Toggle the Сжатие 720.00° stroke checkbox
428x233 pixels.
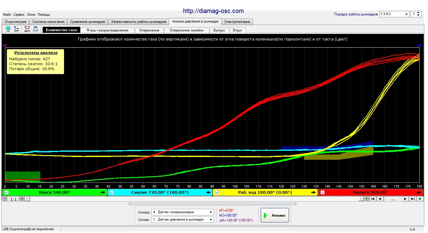coord(112,192)
